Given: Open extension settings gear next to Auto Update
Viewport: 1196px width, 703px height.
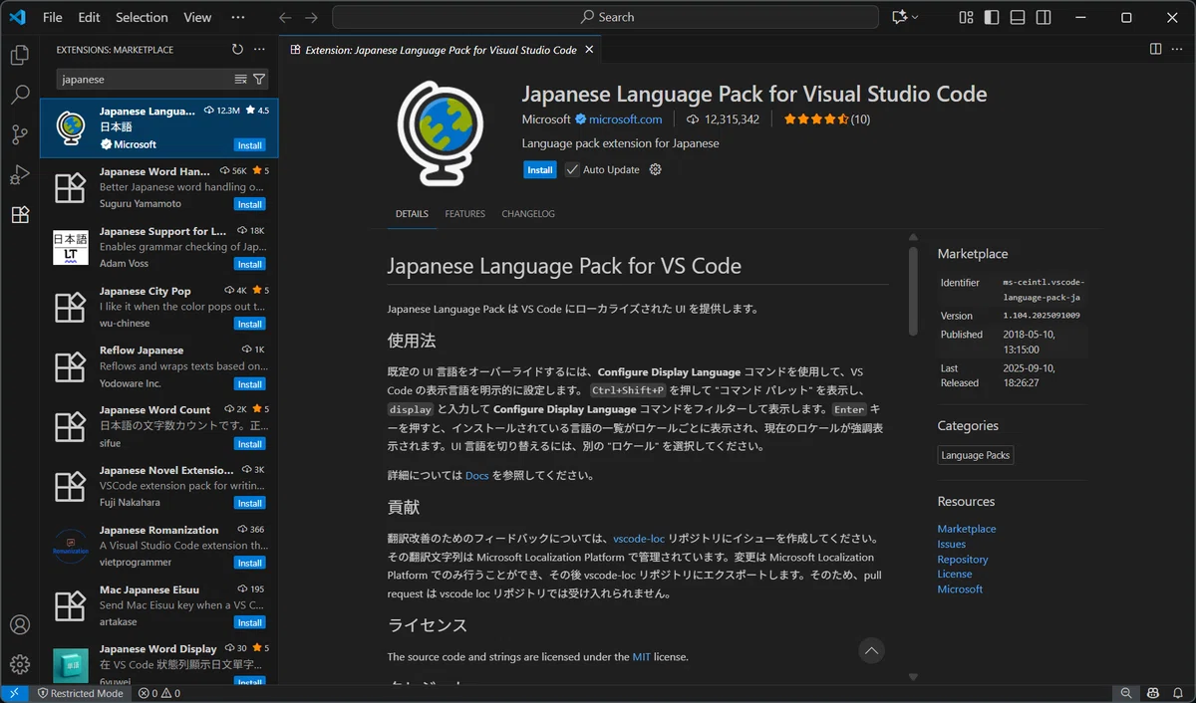Looking at the screenshot, I should pos(655,169).
